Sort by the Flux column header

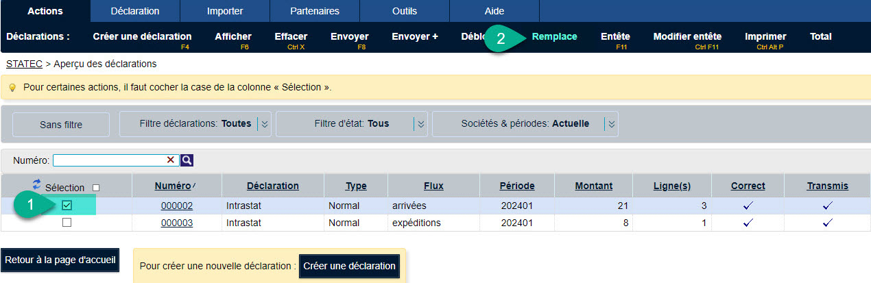[x=433, y=186]
